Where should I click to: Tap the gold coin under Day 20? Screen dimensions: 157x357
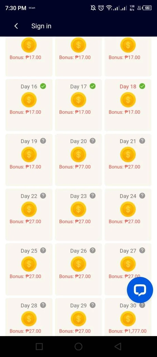pyautogui.click(x=78, y=155)
